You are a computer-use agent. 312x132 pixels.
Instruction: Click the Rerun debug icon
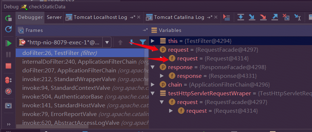coord(8,18)
